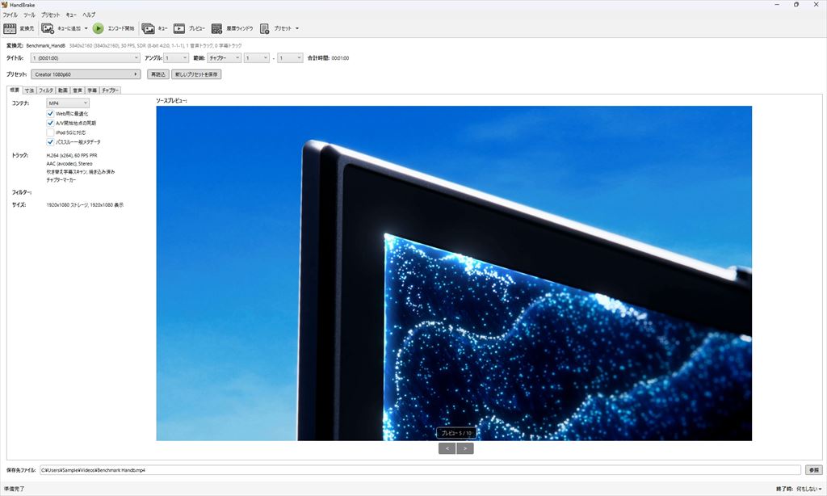Toggle the Web用に最適化 checkbox
Image resolution: width=827 pixels, height=496 pixels.
[x=51, y=113]
